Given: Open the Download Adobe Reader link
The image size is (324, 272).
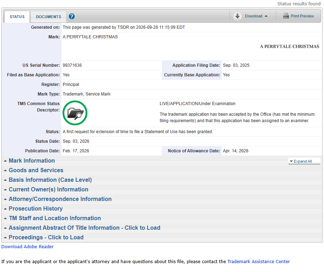Looking at the screenshot, I should (27, 246).
